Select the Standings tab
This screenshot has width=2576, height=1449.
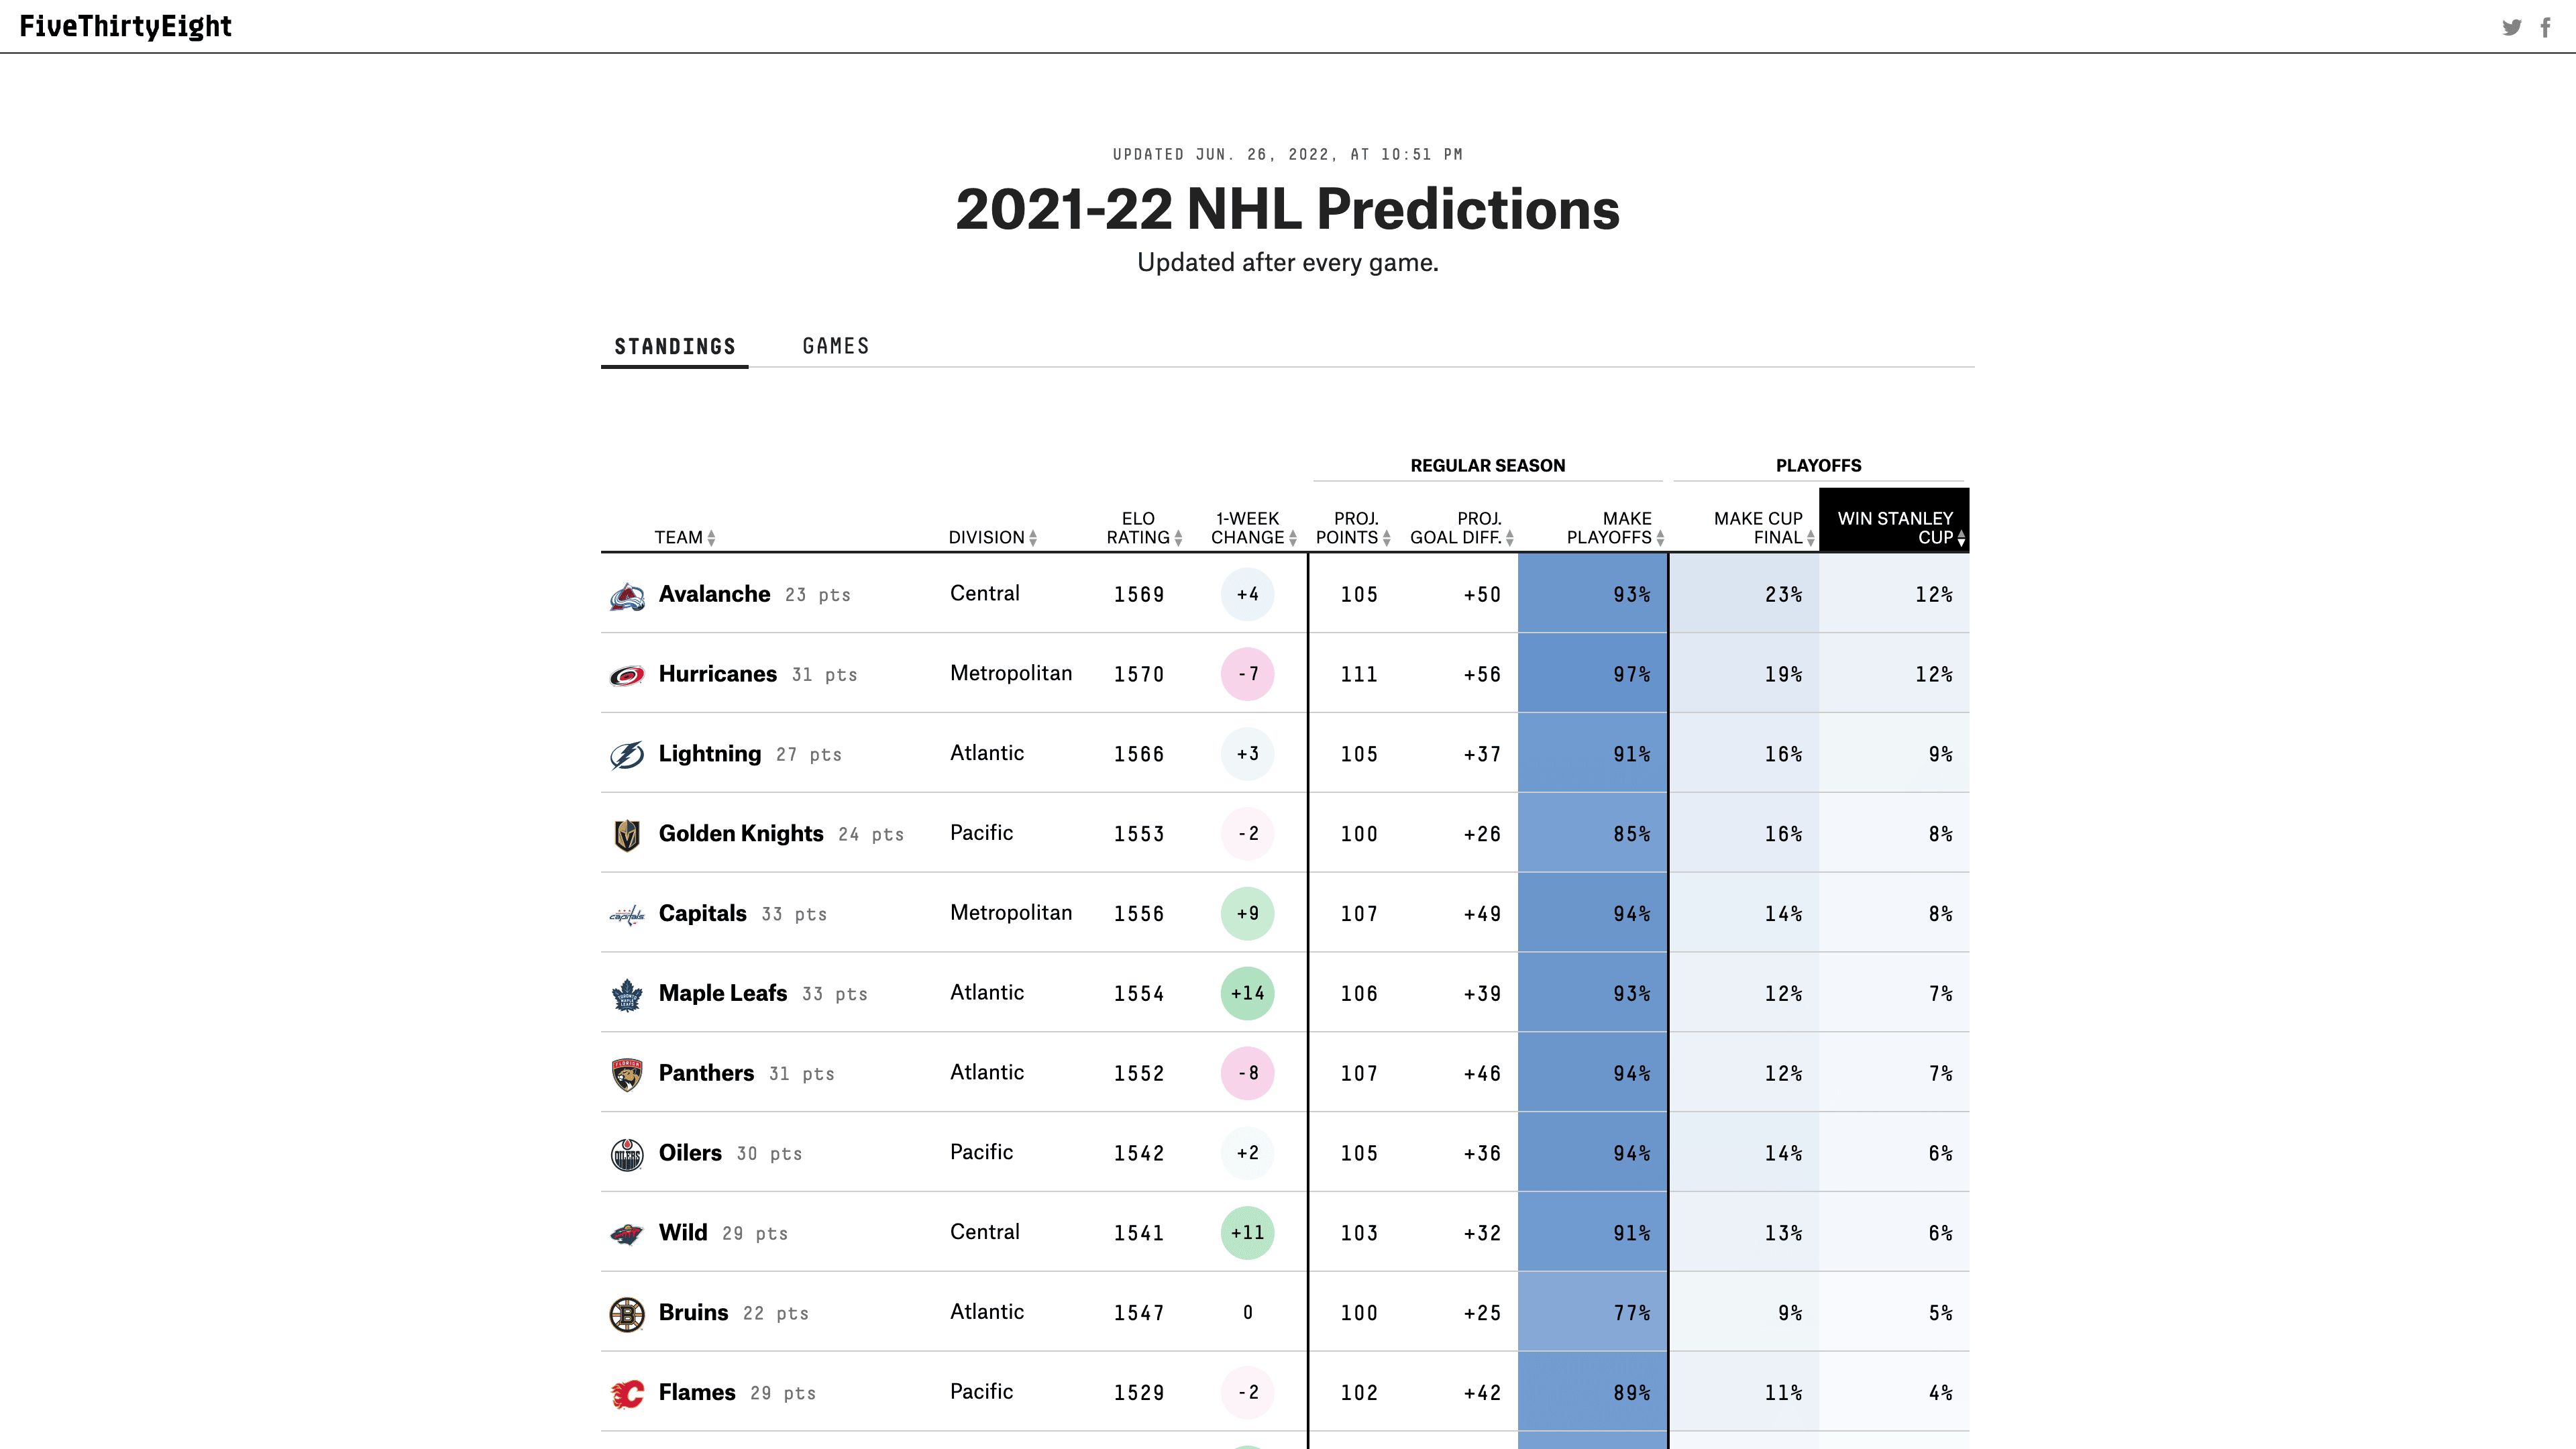click(675, 347)
